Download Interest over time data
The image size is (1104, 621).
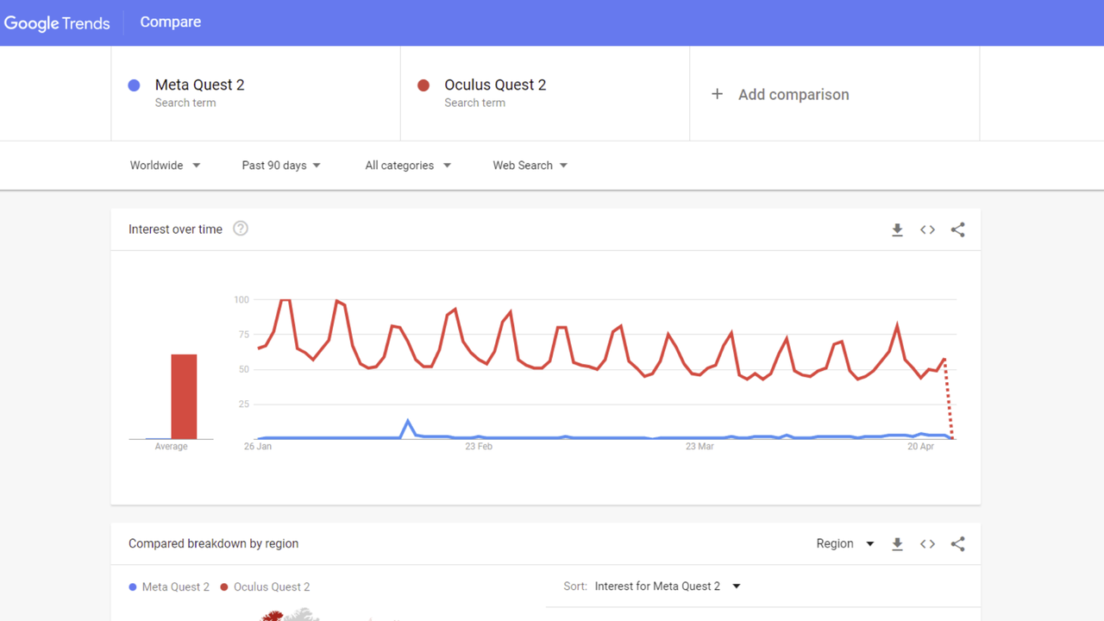pyautogui.click(x=897, y=229)
